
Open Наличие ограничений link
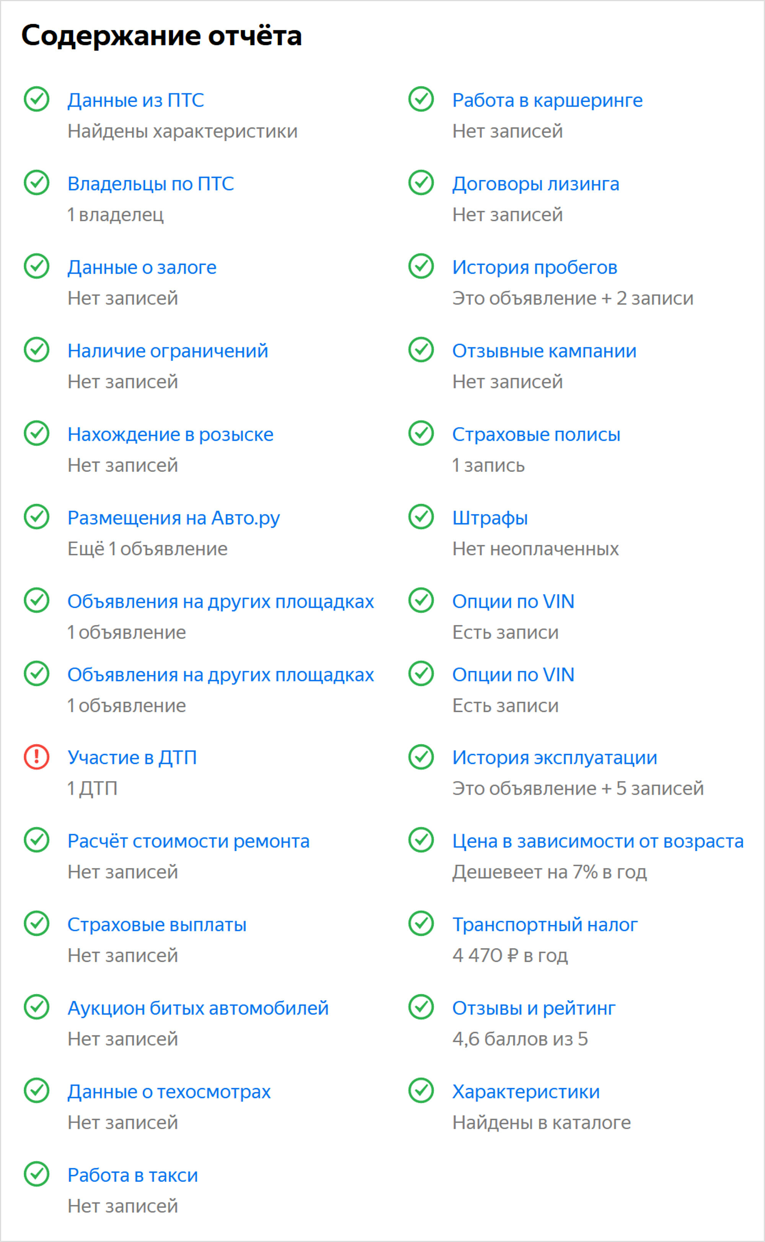pos(168,351)
